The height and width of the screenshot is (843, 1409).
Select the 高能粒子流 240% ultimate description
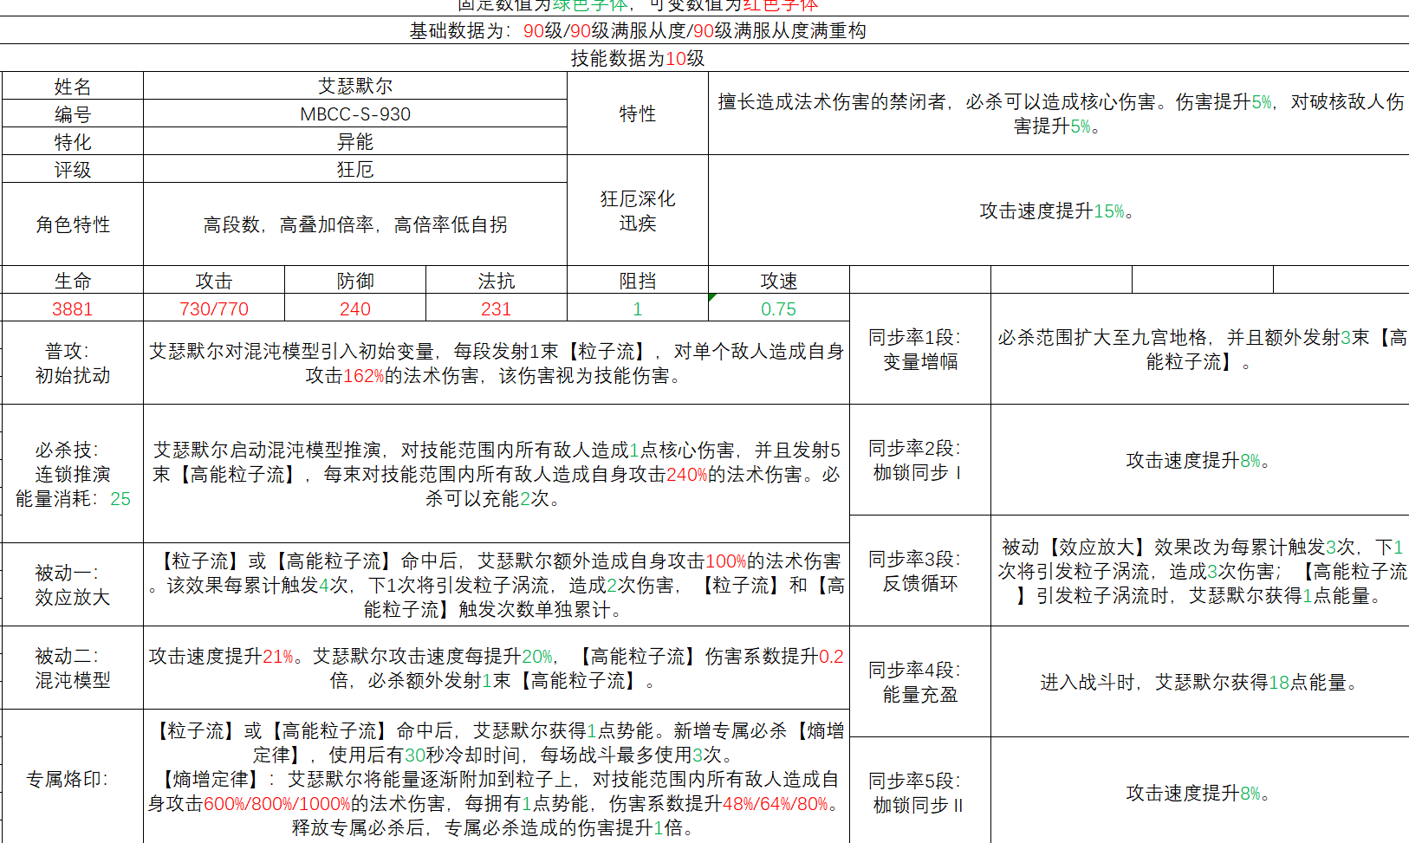click(497, 474)
